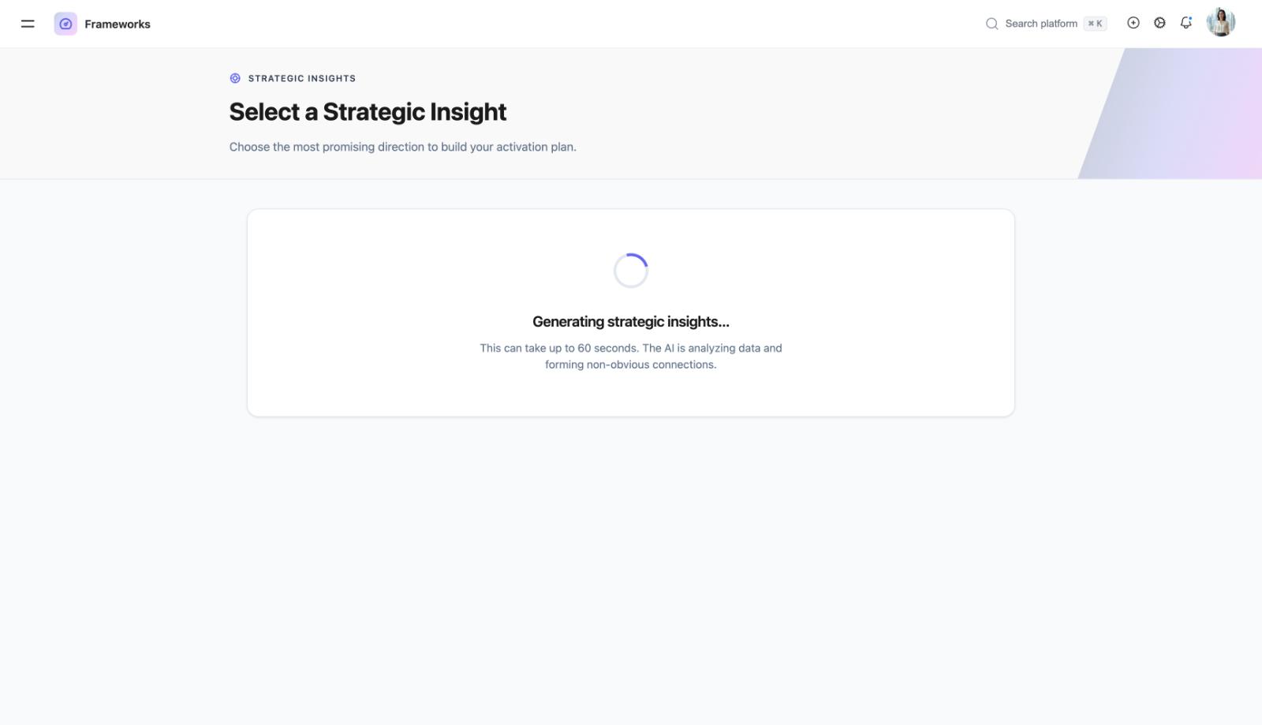This screenshot has height=725, width=1262.
Task: Click the search magnifier icon
Action: (991, 24)
